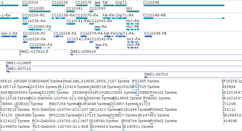Image resolution: width=242 pixels, height=131 pixels.
Task: Click Irk3-RA transcript glyph
Action: 133,24
